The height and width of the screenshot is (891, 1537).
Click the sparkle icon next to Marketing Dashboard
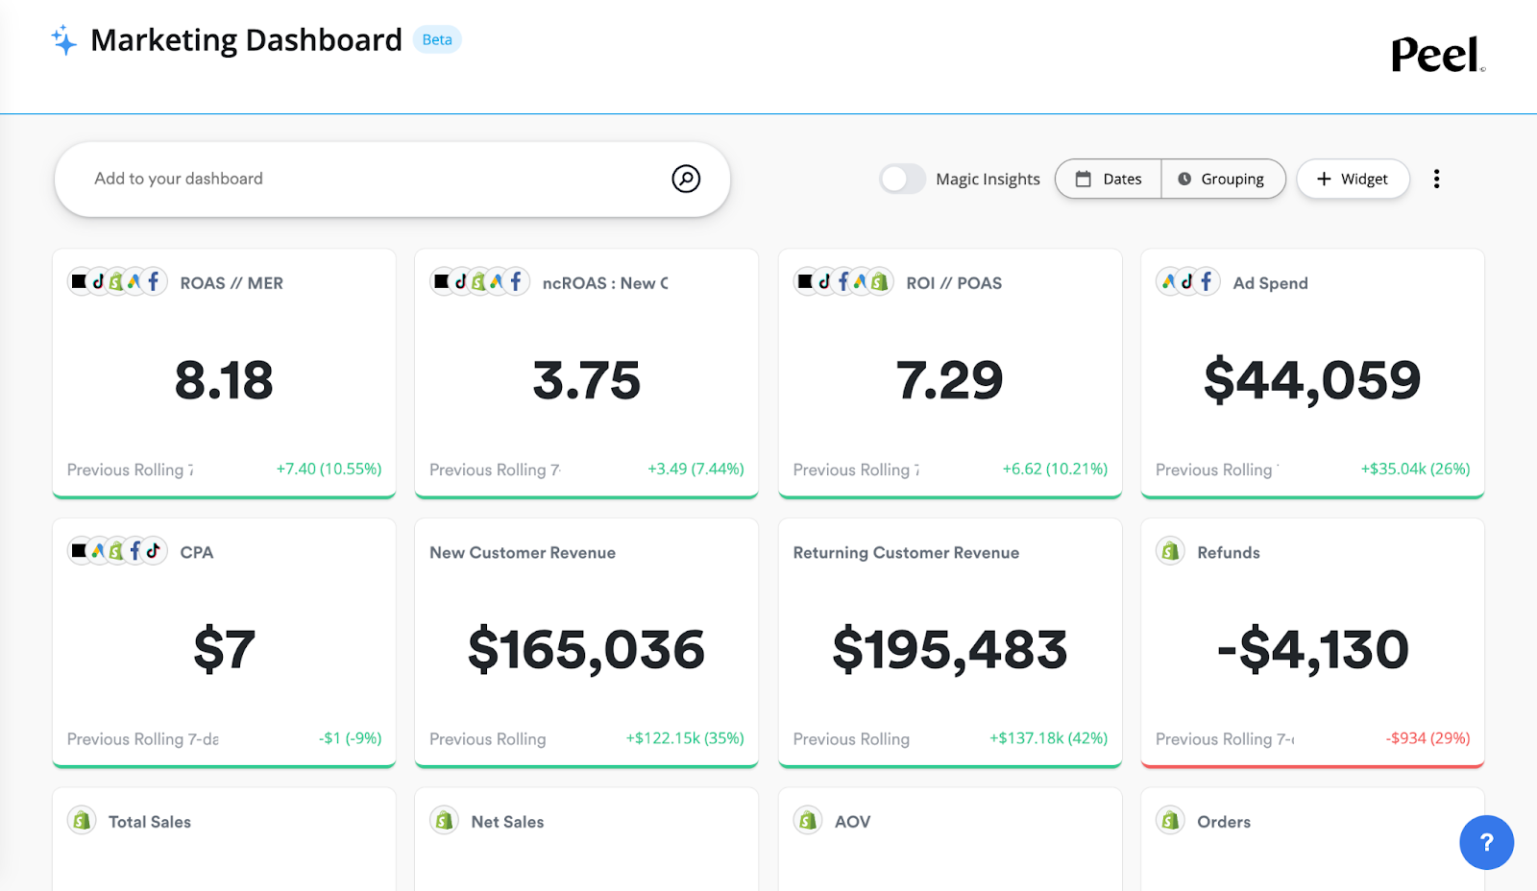pos(63,40)
